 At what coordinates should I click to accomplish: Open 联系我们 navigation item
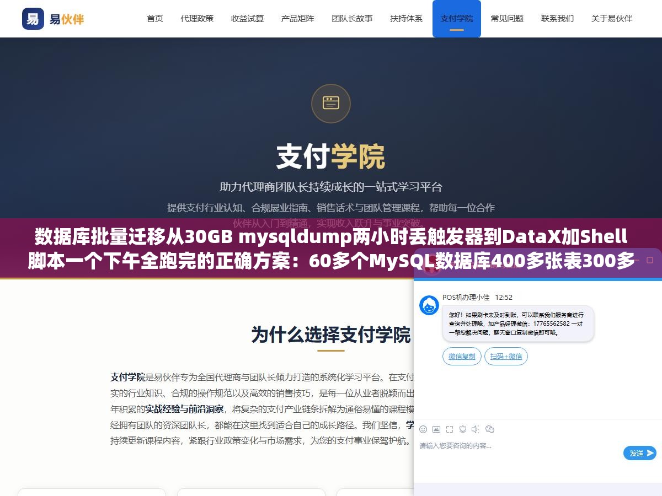(x=557, y=18)
